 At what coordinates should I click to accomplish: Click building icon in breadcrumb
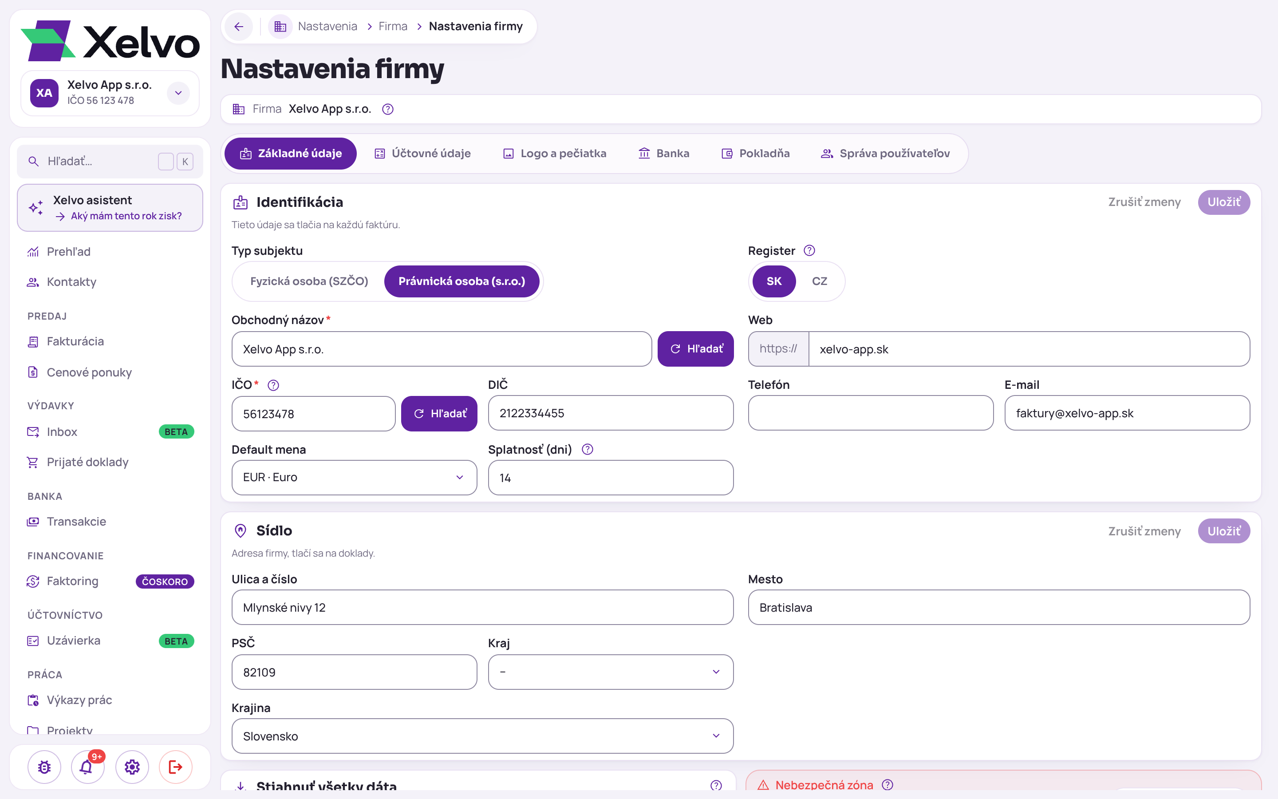coord(280,27)
